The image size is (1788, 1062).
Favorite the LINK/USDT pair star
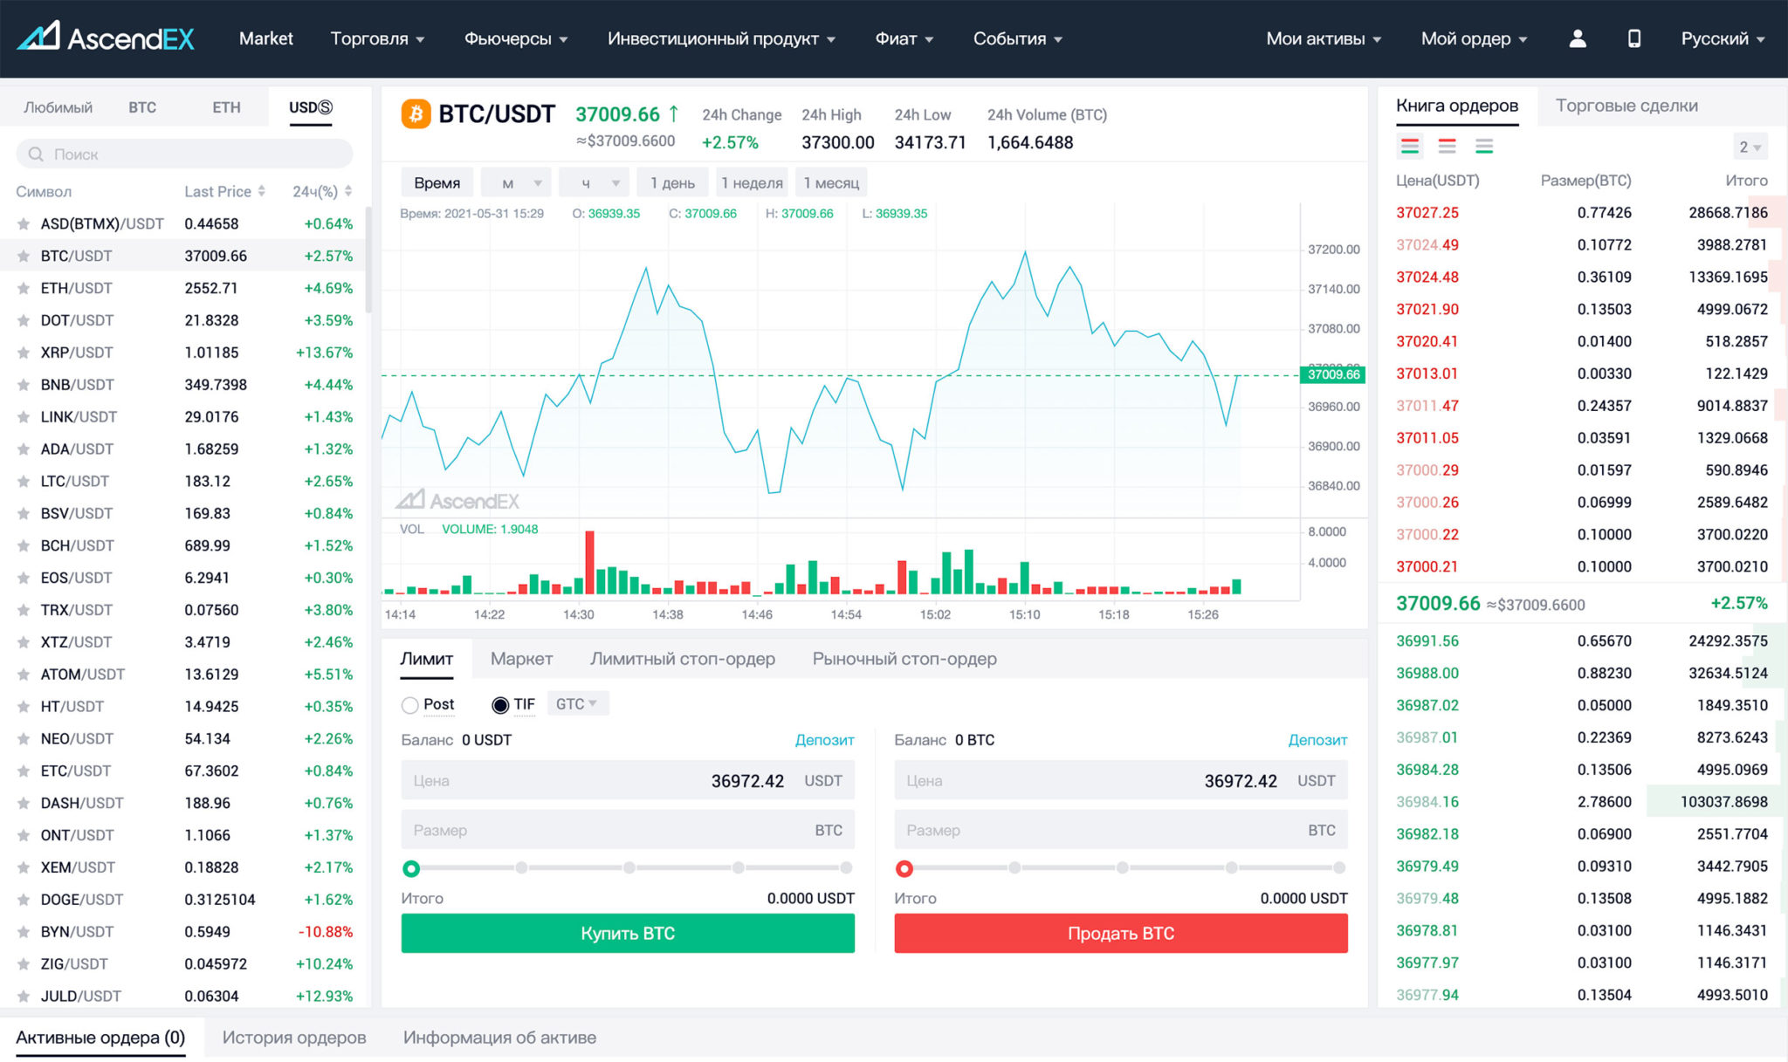click(24, 417)
